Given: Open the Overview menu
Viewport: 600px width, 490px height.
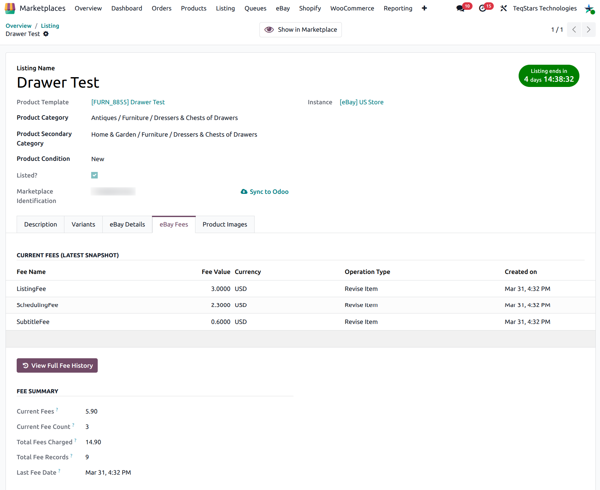Looking at the screenshot, I should pos(88,8).
